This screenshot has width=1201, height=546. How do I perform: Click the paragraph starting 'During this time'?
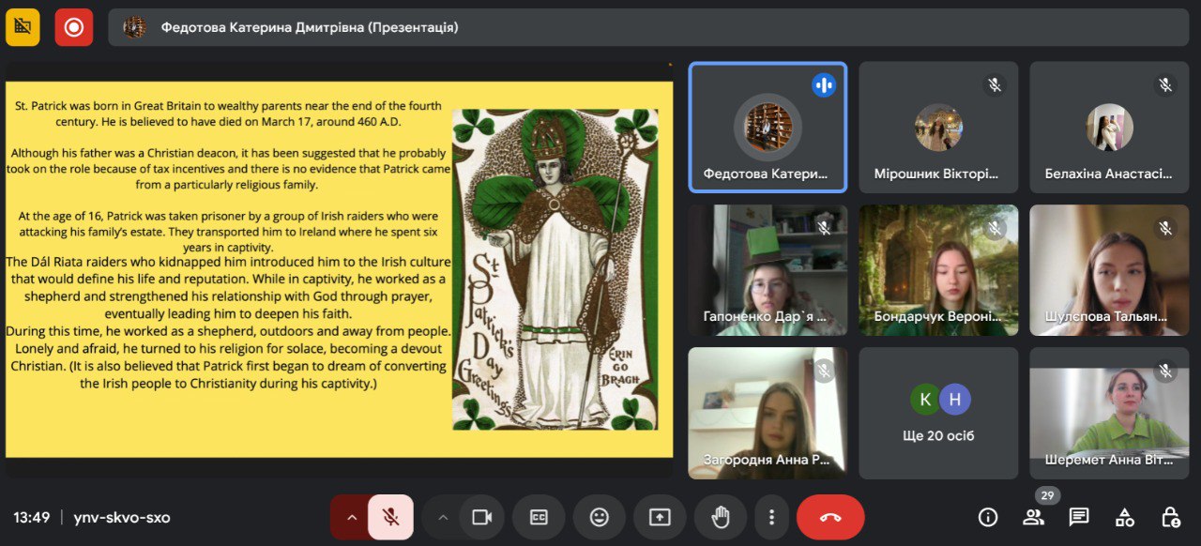(229, 357)
